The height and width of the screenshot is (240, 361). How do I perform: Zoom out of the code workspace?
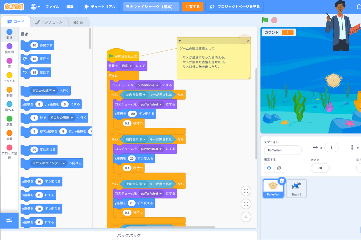[x=246, y=204]
